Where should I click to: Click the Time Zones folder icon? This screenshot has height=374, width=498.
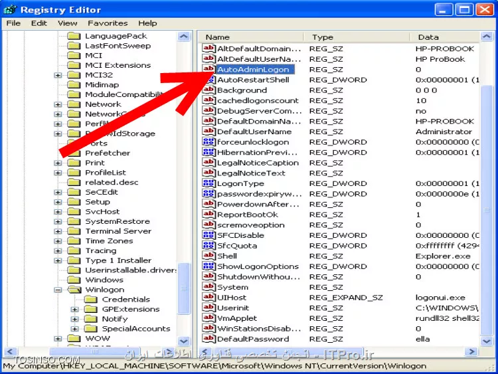pyautogui.click(x=74, y=241)
